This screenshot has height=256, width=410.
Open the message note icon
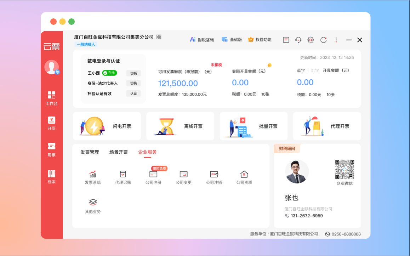tap(286, 40)
